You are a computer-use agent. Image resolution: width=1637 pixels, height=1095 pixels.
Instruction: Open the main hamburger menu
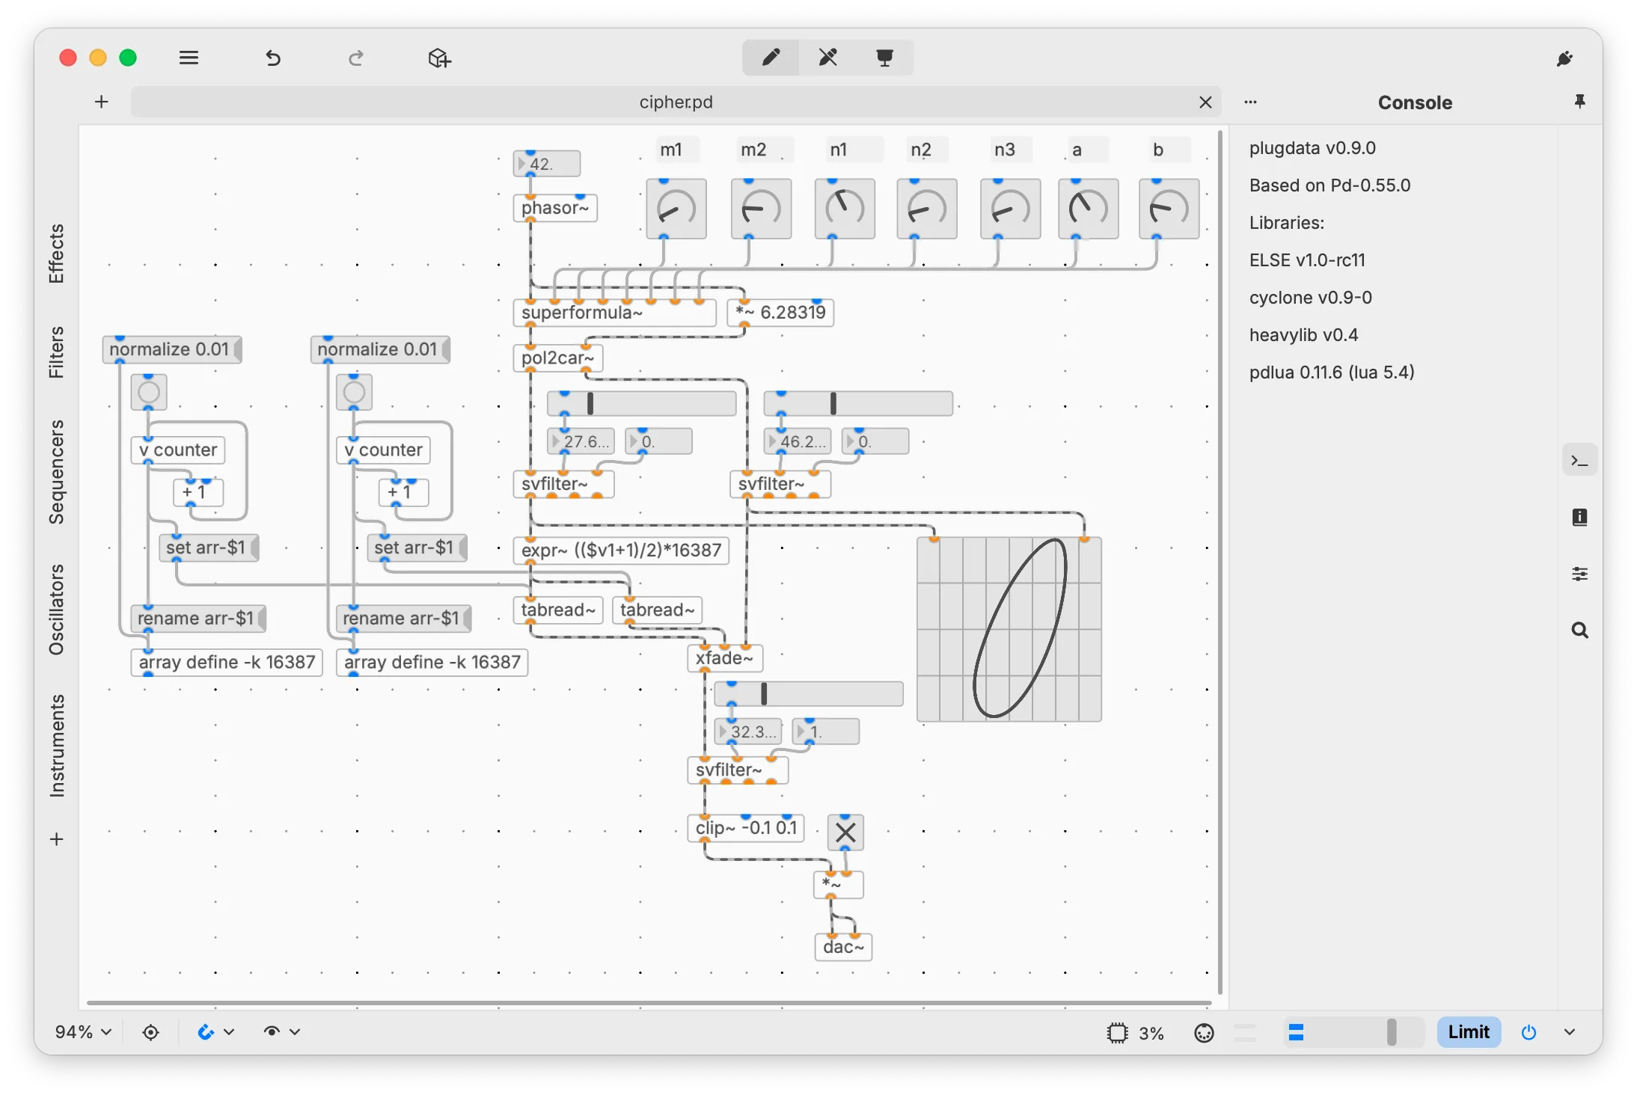point(189,58)
